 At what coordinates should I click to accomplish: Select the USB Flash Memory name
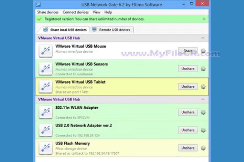(x=73, y=143)
